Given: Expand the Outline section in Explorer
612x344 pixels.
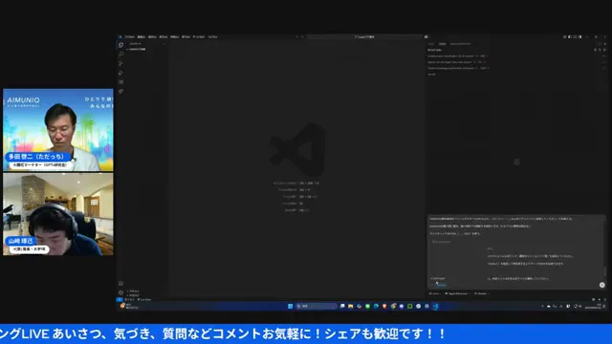Looking at the screenshot, I should click(x=134, y=291).
